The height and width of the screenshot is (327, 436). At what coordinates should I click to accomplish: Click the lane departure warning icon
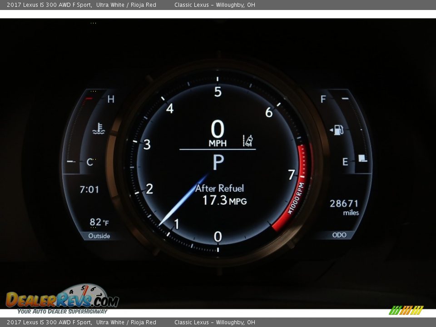(x=248, y=141)
